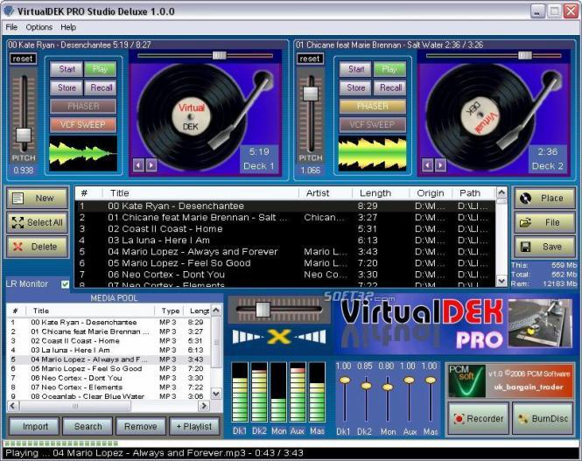
Task: Click Media Pool scroll down arrow
Action: coord(216,394)
